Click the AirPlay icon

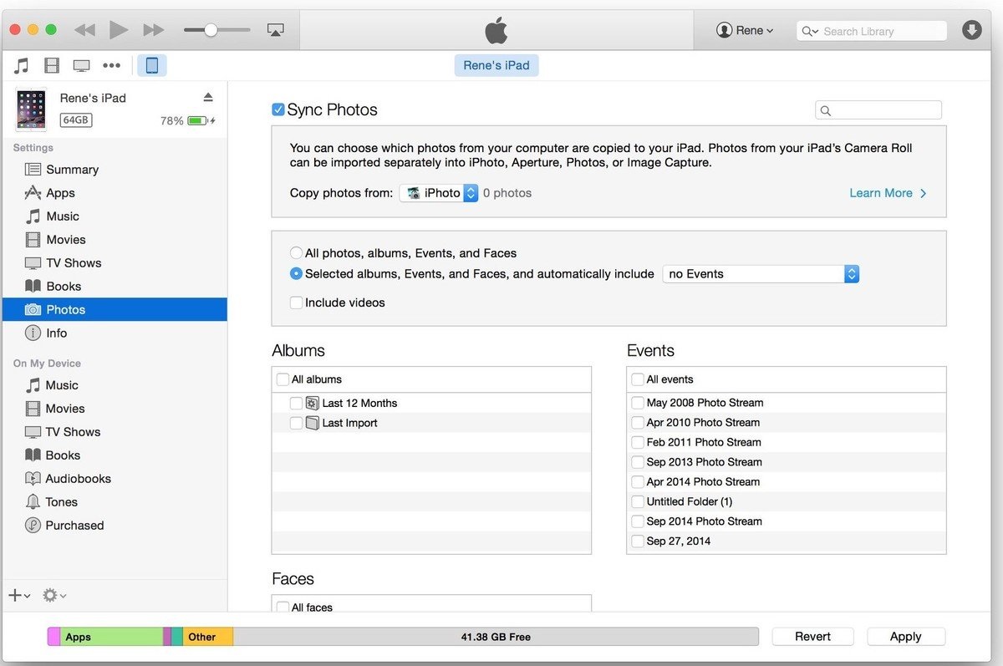275,30
